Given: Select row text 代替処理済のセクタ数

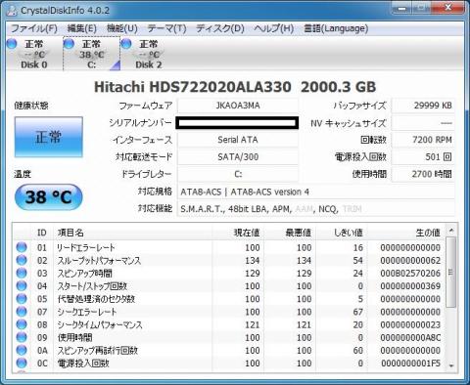Looking at the screenshot, I should pos(96,299).
